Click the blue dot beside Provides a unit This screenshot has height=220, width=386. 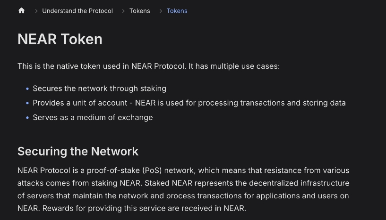point(27,103)
